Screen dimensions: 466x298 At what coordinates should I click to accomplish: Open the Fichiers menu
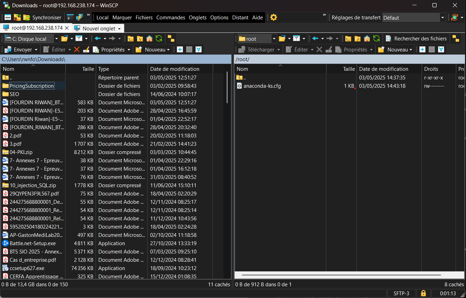click(x=144, y=17)
